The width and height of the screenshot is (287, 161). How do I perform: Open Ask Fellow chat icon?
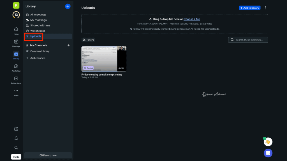pyautogui.click(x=16, y=67)
